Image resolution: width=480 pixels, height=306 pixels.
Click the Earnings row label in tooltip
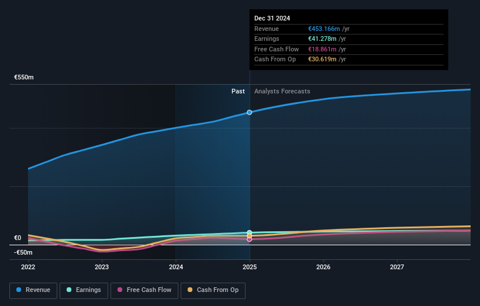click(267, 39)
